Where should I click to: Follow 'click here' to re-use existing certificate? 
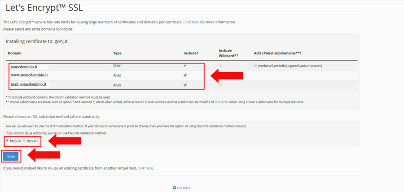pos(145,168)
